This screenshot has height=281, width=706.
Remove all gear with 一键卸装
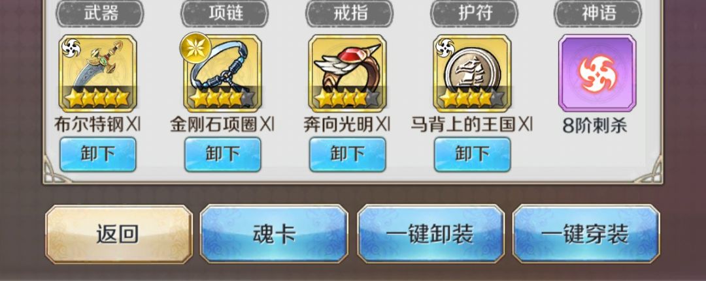(430, 234)
